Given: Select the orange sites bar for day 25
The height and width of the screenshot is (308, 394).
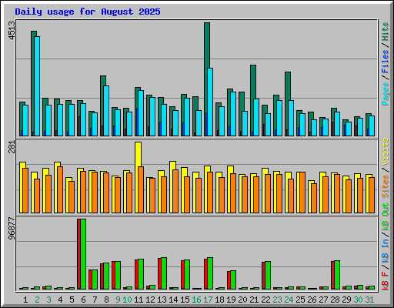Looking at the screenshot, I should [x=302, y=192].
